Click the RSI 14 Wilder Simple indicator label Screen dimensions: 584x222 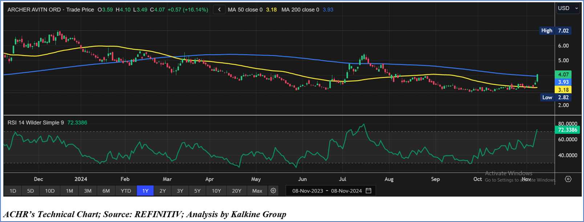36,123
